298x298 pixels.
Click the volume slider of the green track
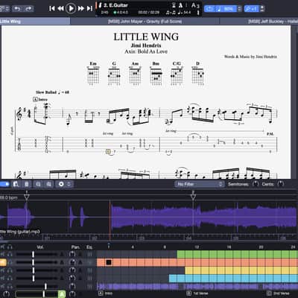tap(37, 254)
